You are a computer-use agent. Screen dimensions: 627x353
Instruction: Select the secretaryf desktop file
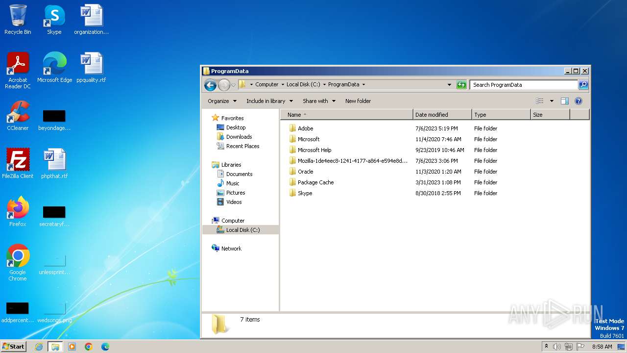[54, 217]
